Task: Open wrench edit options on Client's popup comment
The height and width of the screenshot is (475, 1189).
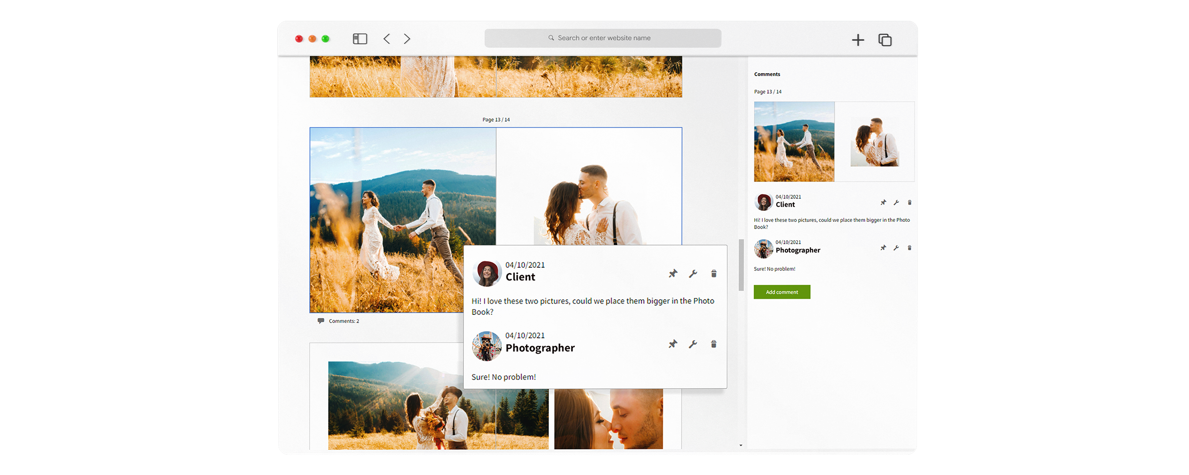Action: point(693,274)
